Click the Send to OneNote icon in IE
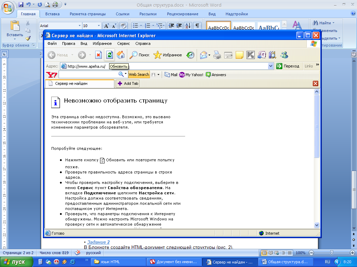This screenshot has height=267, width=357. tap(261, 55)
